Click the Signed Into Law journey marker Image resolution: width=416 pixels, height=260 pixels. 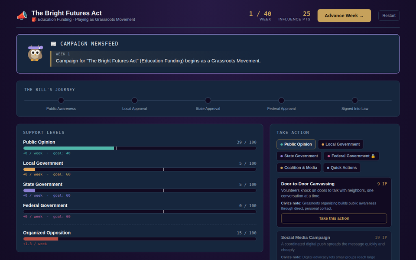(355, 101)
